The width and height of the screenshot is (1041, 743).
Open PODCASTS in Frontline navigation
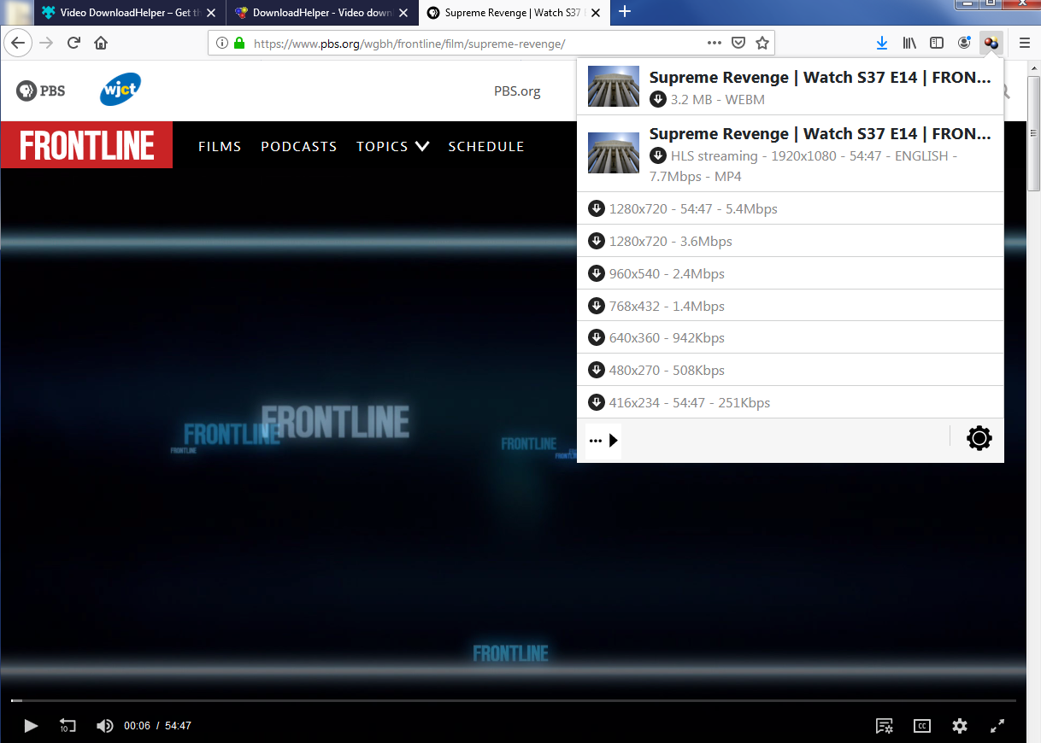(299, 146)
